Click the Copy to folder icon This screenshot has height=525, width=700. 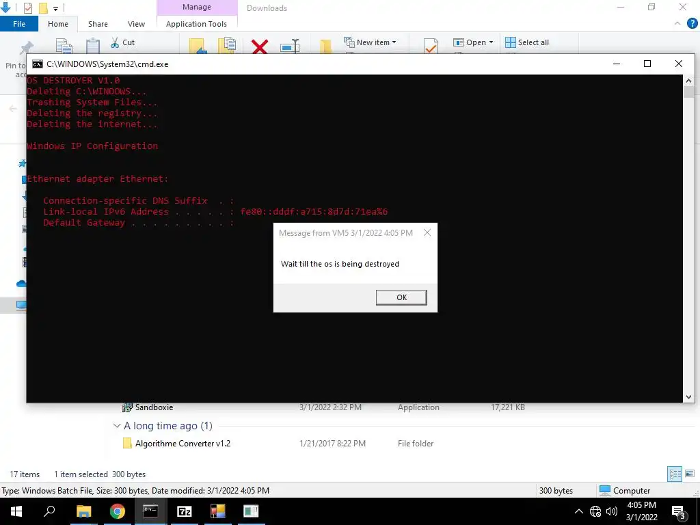click(x=227, y=46)
